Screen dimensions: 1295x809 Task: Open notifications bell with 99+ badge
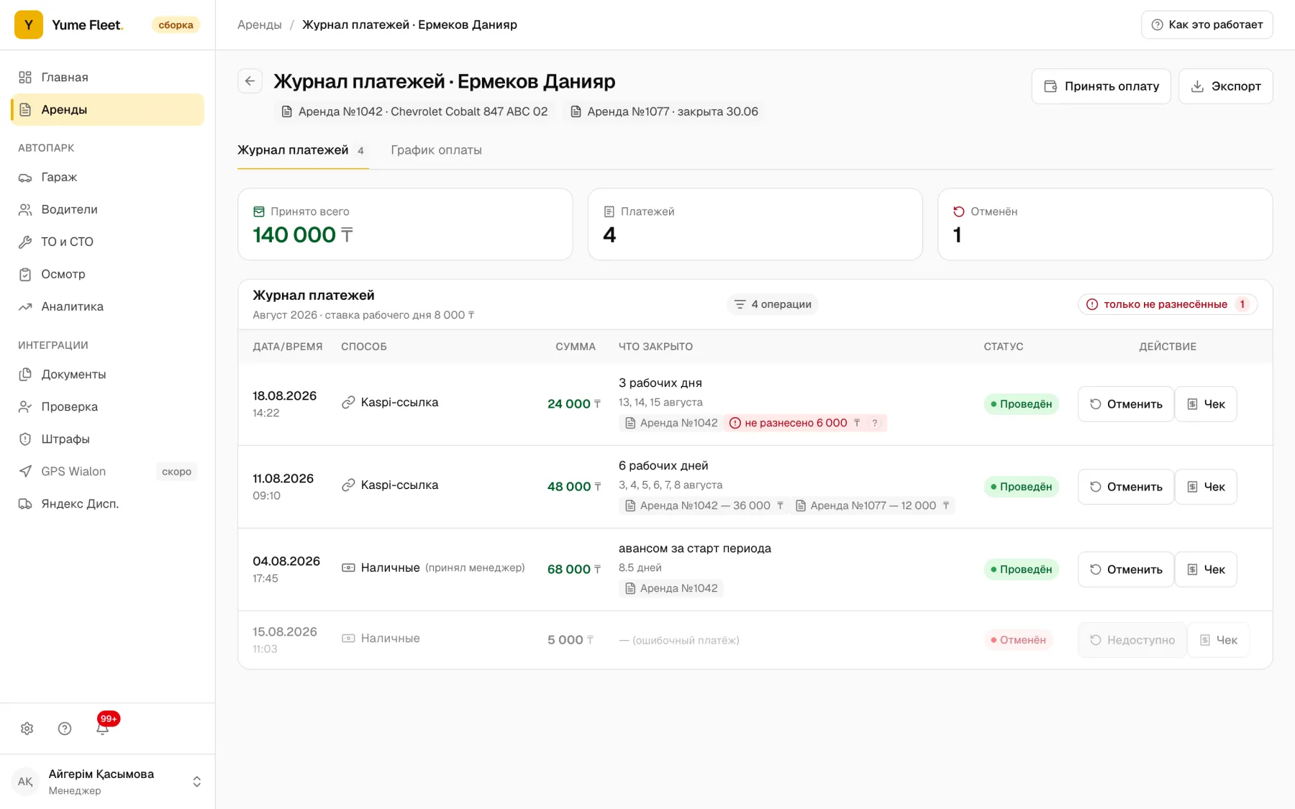tap(103, 728)
